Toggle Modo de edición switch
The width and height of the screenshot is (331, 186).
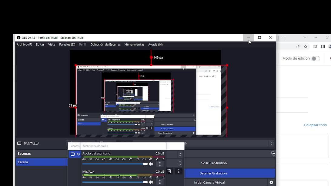click(x=316, y=59)
